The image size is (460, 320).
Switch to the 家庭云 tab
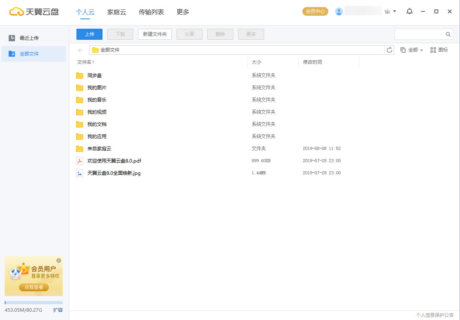click(116, 12)
